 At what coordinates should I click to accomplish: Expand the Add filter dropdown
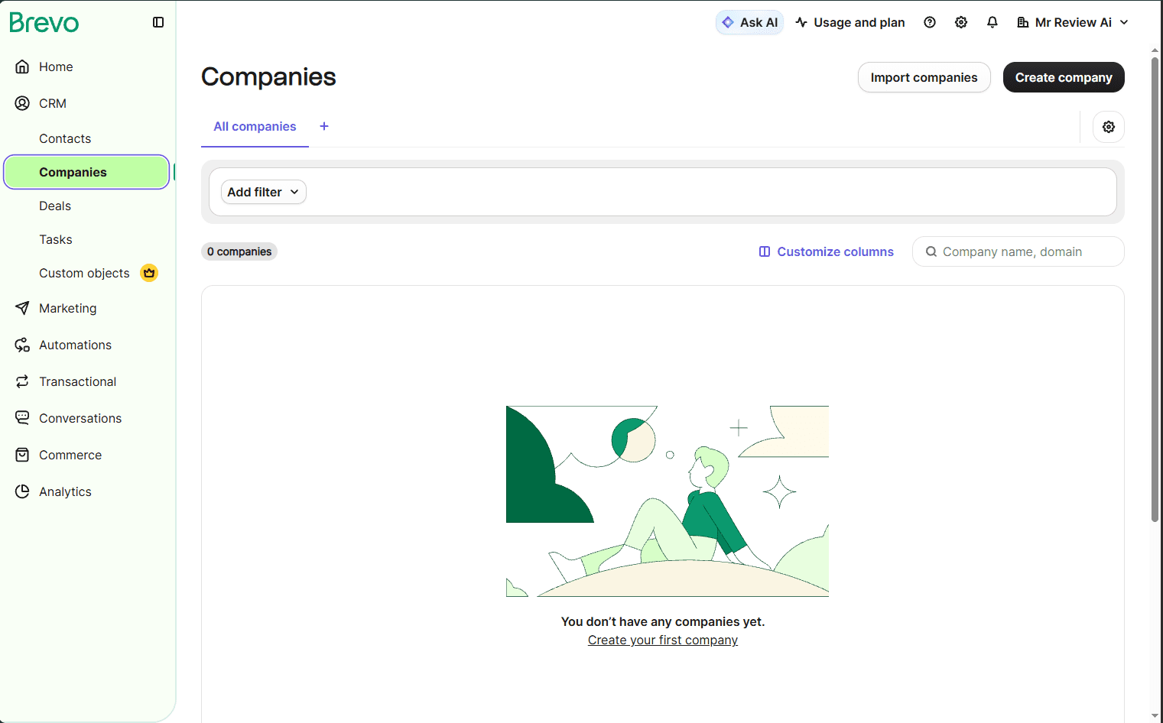coord(263,192)
